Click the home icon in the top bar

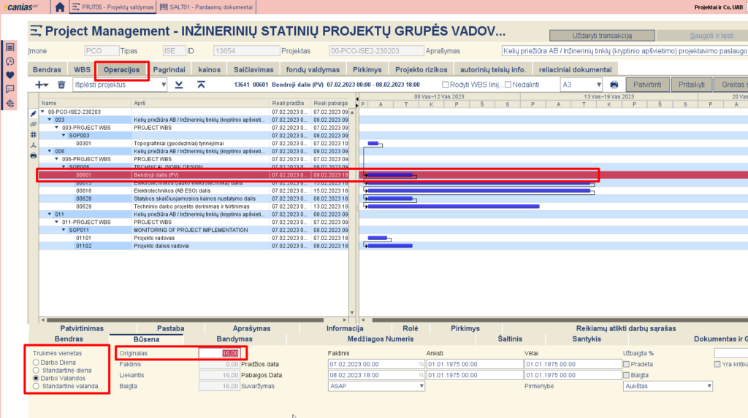60,7
